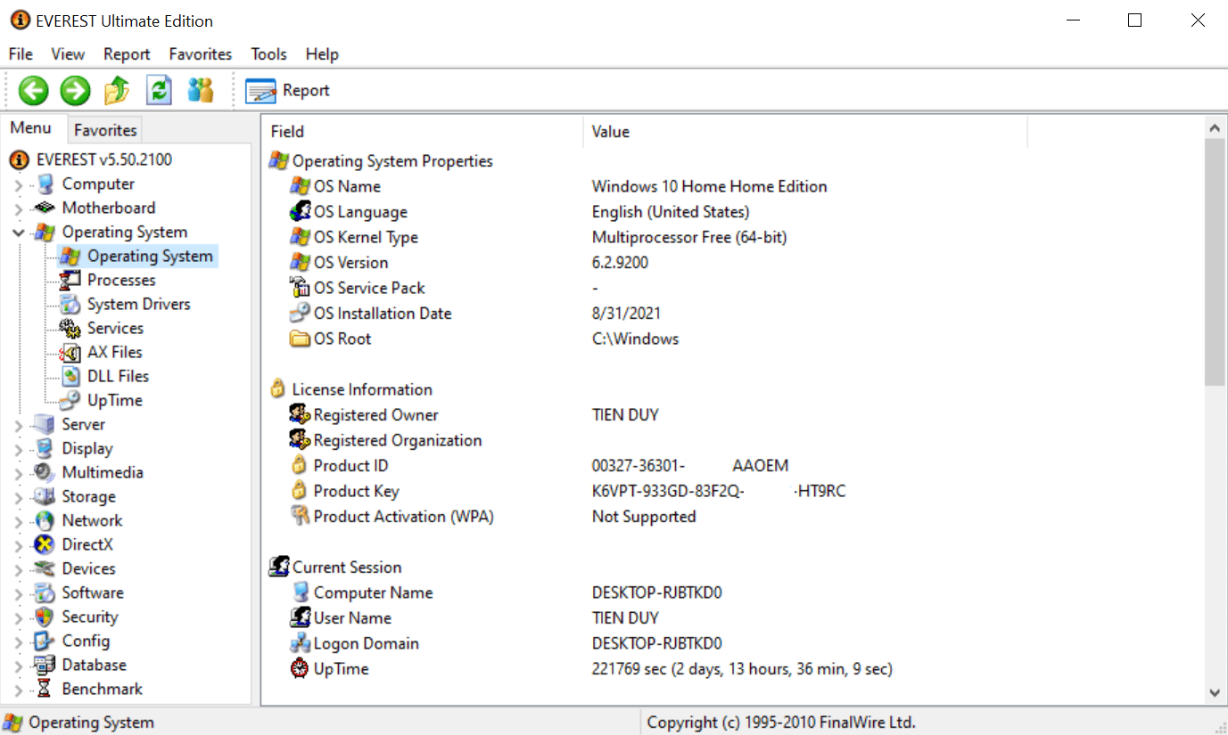Screen dimensions: 1228x735
Task: Open the Tools menu
Action: pos(268,54)
